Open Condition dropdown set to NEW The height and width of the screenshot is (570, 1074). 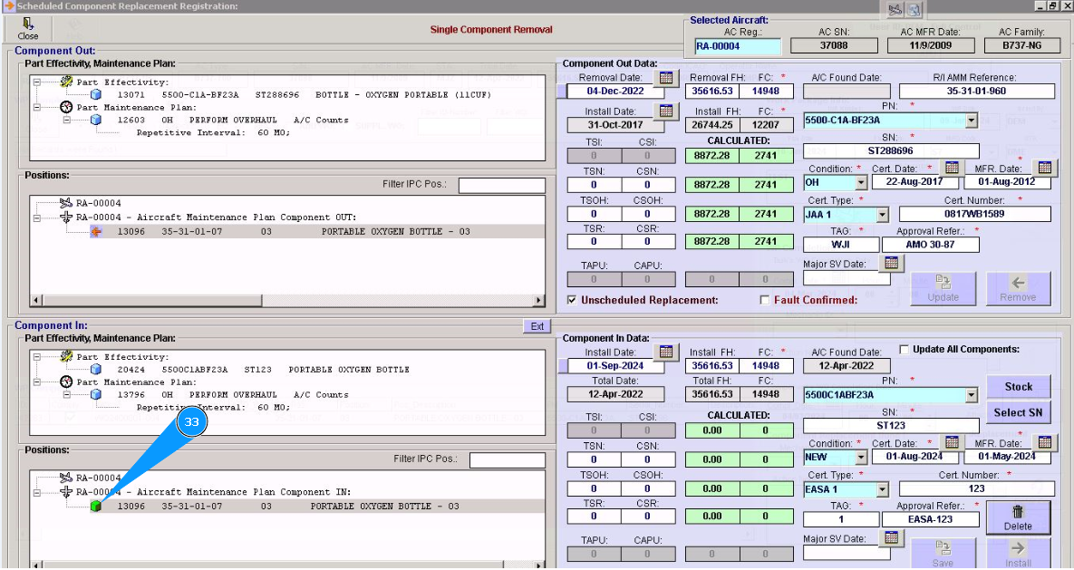[x=861, y=458]
